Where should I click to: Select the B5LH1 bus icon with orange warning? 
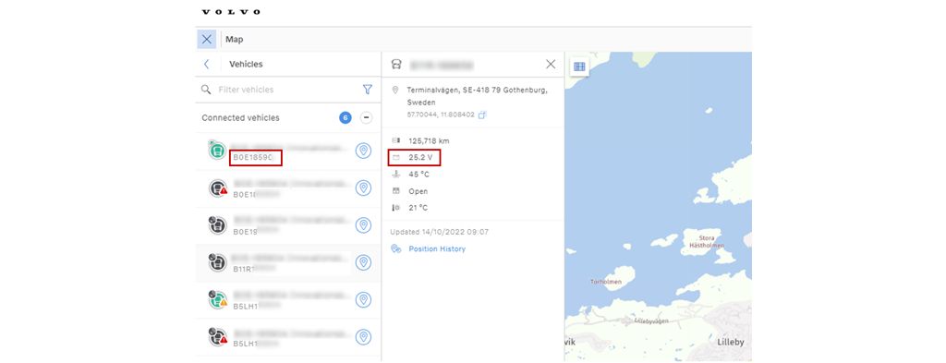coord(218,299)
